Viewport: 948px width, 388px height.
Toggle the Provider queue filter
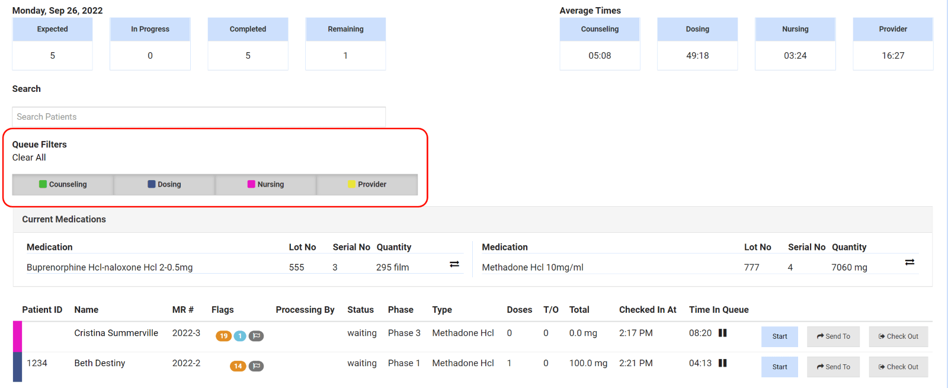point(367,184)
